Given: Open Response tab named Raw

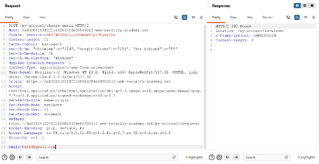Looking at the screenshot, I should 233,17.
